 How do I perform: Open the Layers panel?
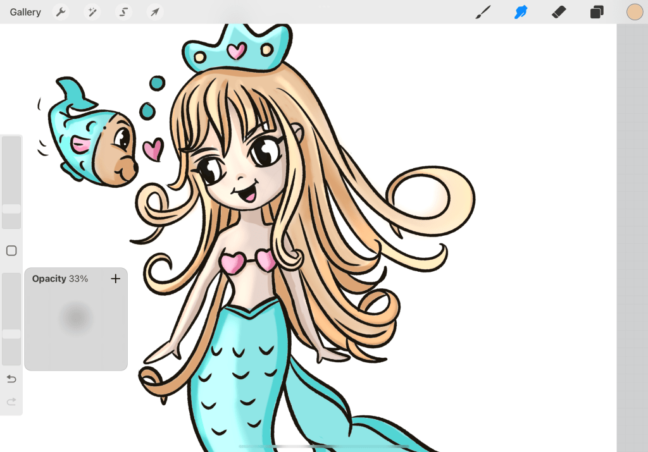(x=597, y=12)
